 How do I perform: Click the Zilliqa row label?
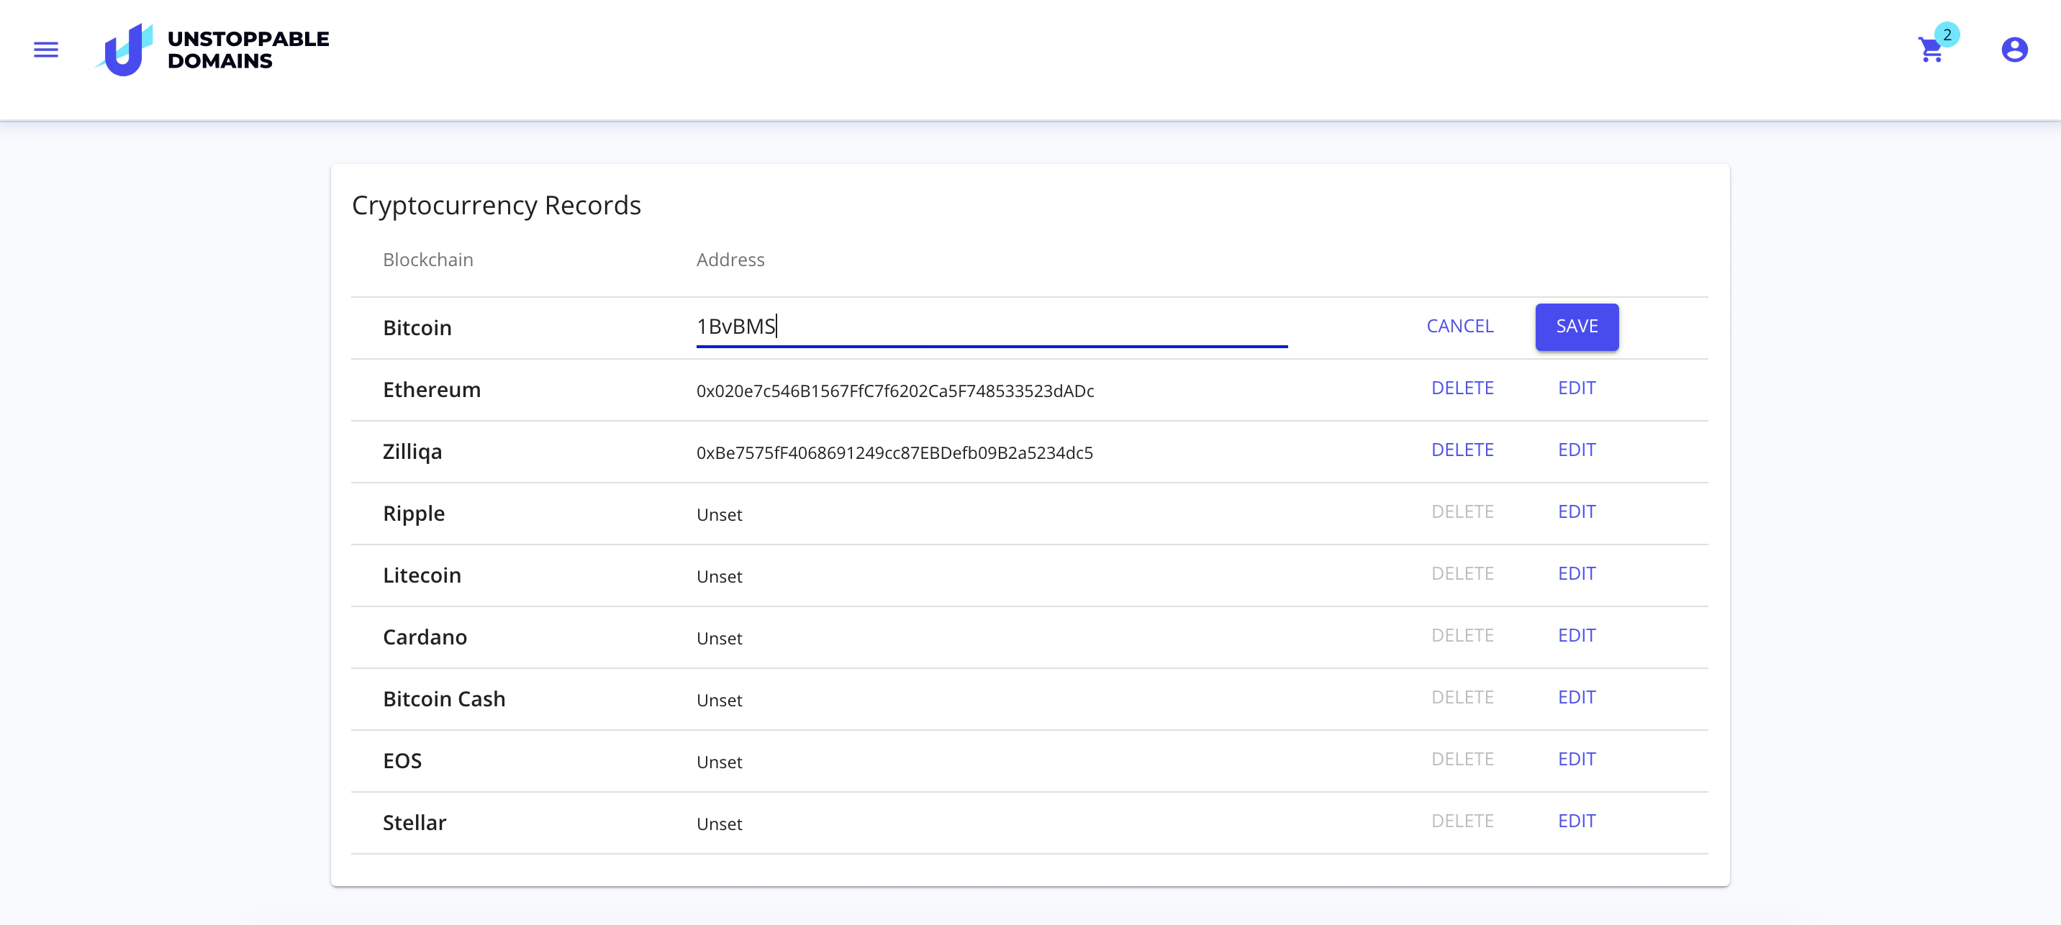[x=412, y=452]
